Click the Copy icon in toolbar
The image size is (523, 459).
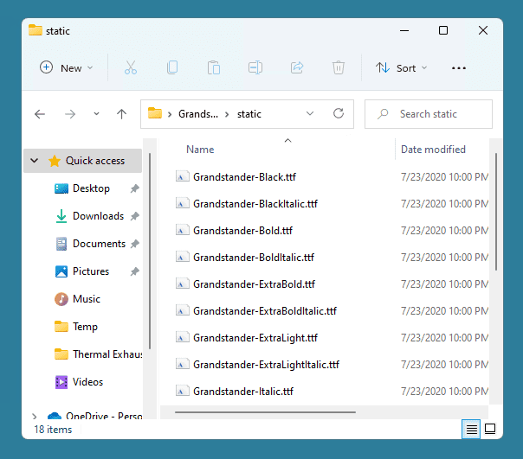[172, 67]
